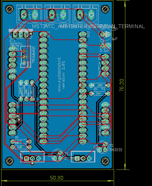The image size is (152, 186).
Task: Select the C1 1uF capacitor
Action: click(x=105, y=34)
